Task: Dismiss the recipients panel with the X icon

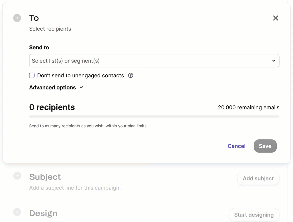Action: point(275,18)
